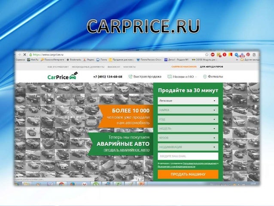Open Yandex browser from the taskbar

point(84,184)
